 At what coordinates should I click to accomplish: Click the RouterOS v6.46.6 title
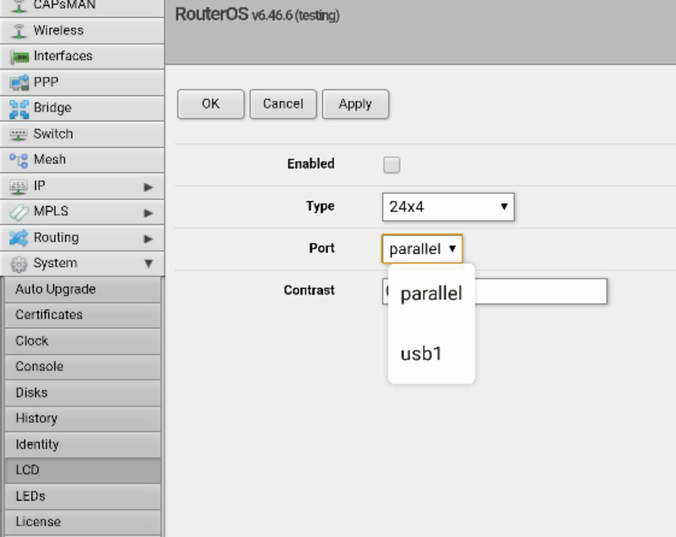pyautogui.click(x=257, y=15)
